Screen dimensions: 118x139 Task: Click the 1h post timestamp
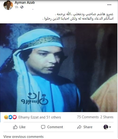click(16, 7)
